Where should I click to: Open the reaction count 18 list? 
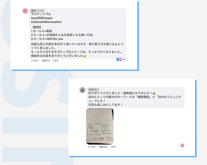pos(124,59)
